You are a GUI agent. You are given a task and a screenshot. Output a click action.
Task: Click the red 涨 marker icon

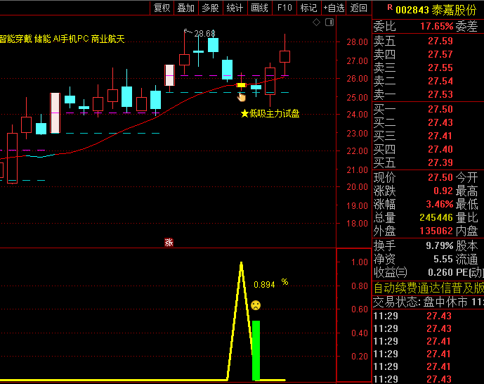point(169,243)
